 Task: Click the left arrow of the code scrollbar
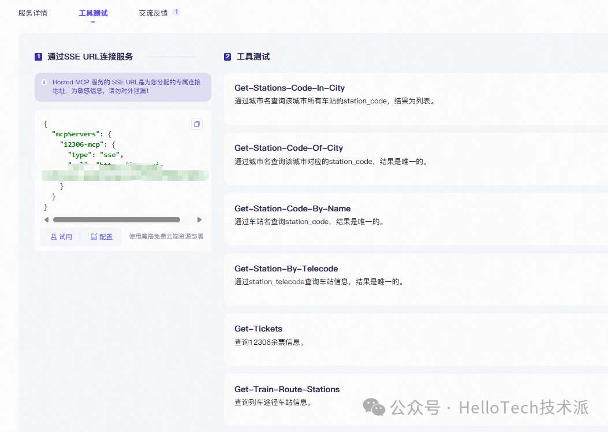[x=47, y=219]
